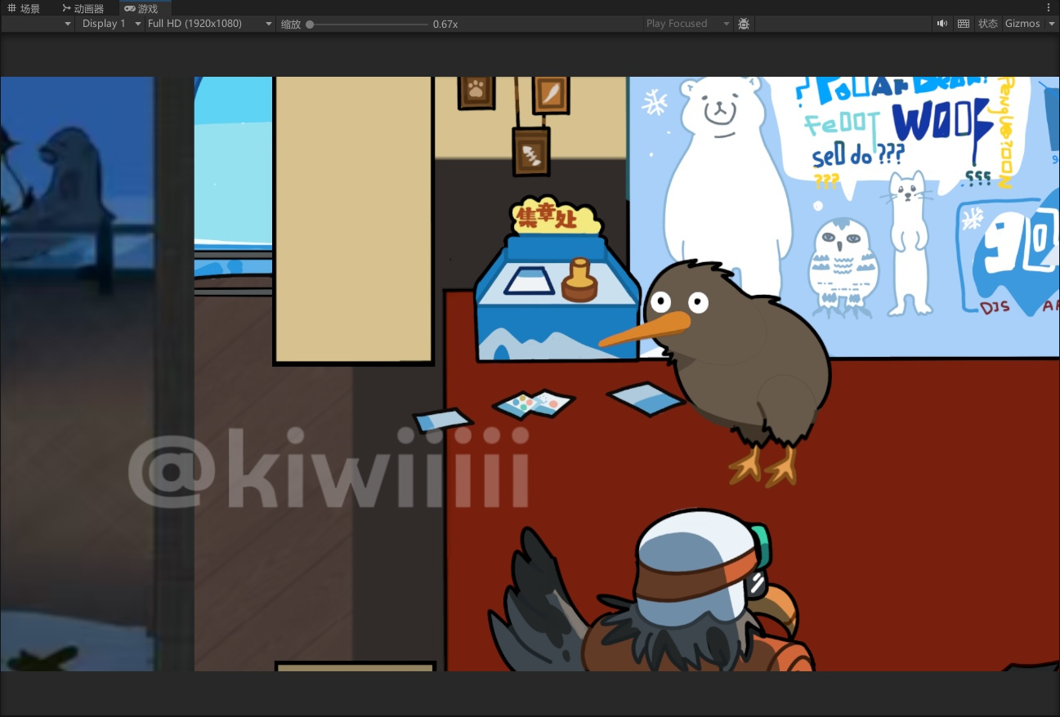
Task: Click the wooden stamp on the blue box
Action: pos(580,281)
